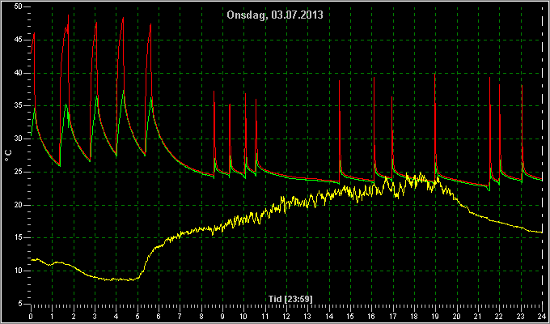Click hour 21 on the time axis
This screenshot has height=324, width=550.
(478, 316)
